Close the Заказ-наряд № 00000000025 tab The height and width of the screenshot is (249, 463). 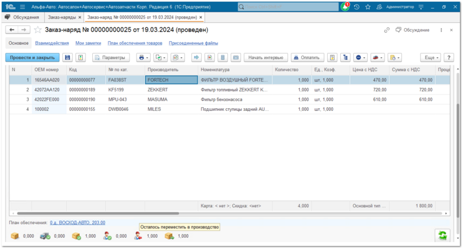[x=201, y=17]
